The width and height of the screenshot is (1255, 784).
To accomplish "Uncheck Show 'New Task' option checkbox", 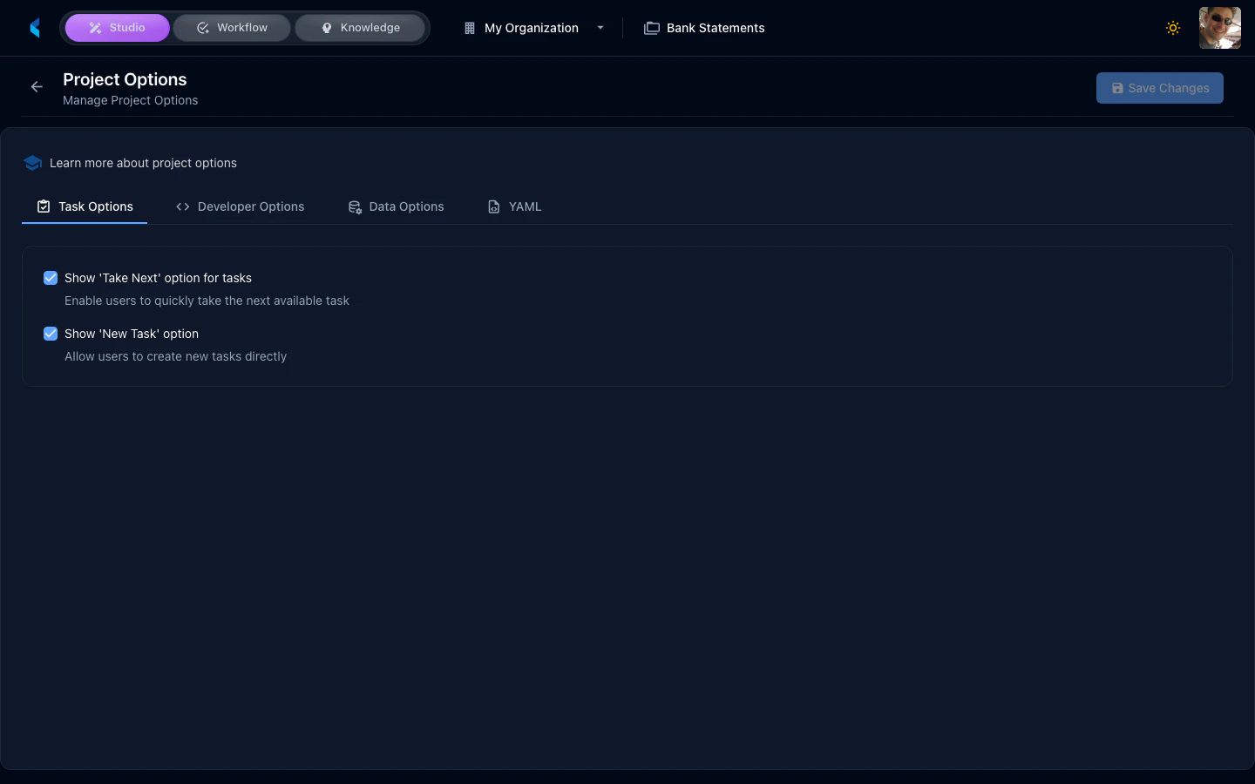I will point(51,334).
